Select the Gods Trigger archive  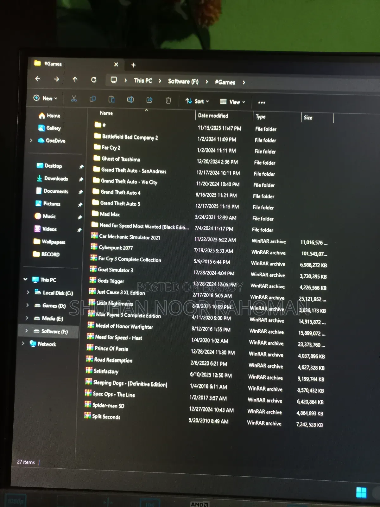coord(107,280)
